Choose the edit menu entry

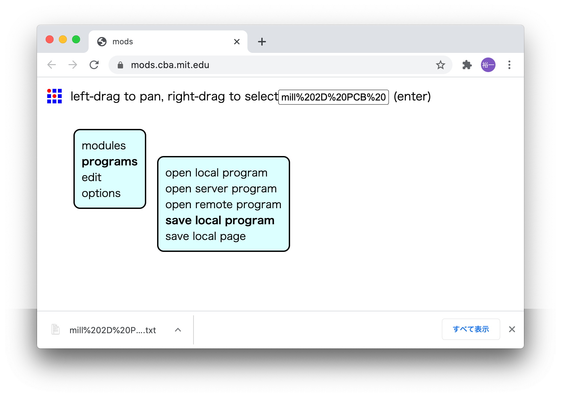[92, 178]
